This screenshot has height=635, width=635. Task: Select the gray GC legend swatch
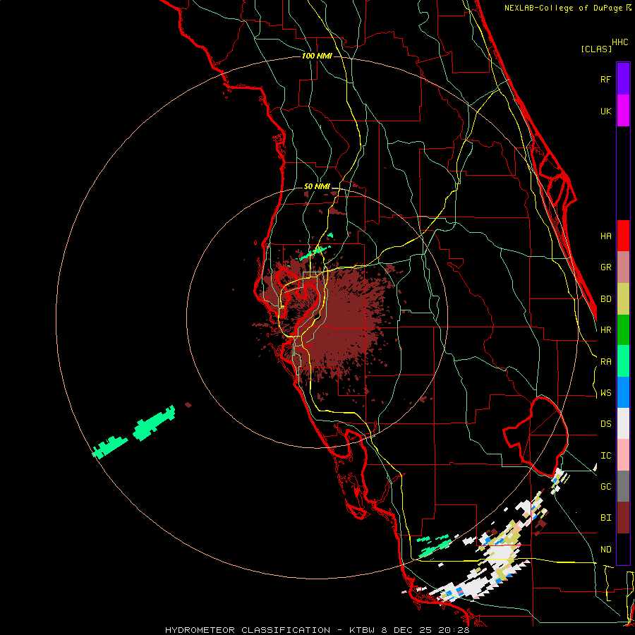point(623,486)
